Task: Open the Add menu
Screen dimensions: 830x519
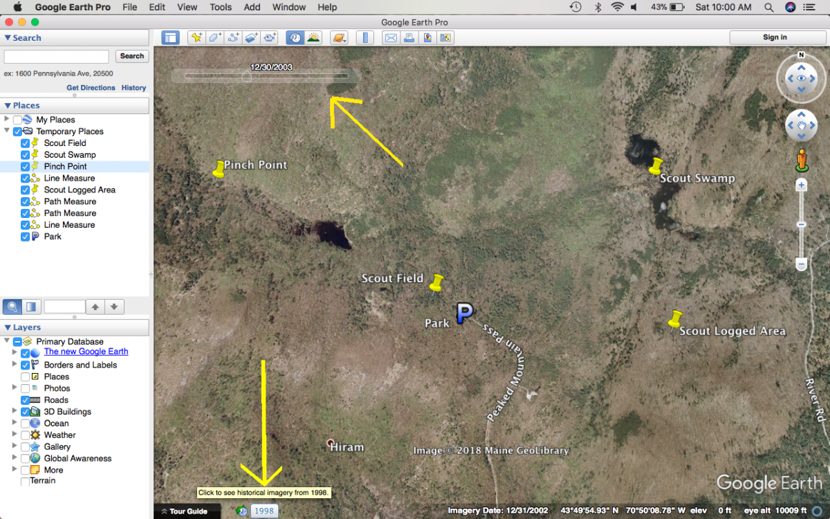Action: tap(252, 7)
